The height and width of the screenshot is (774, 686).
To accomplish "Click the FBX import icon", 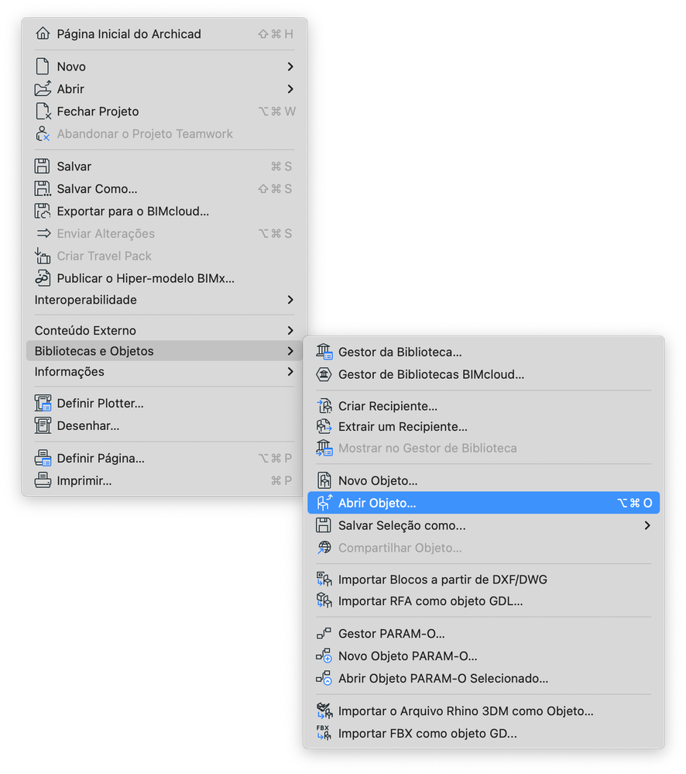I will click(x=324, y=732).
